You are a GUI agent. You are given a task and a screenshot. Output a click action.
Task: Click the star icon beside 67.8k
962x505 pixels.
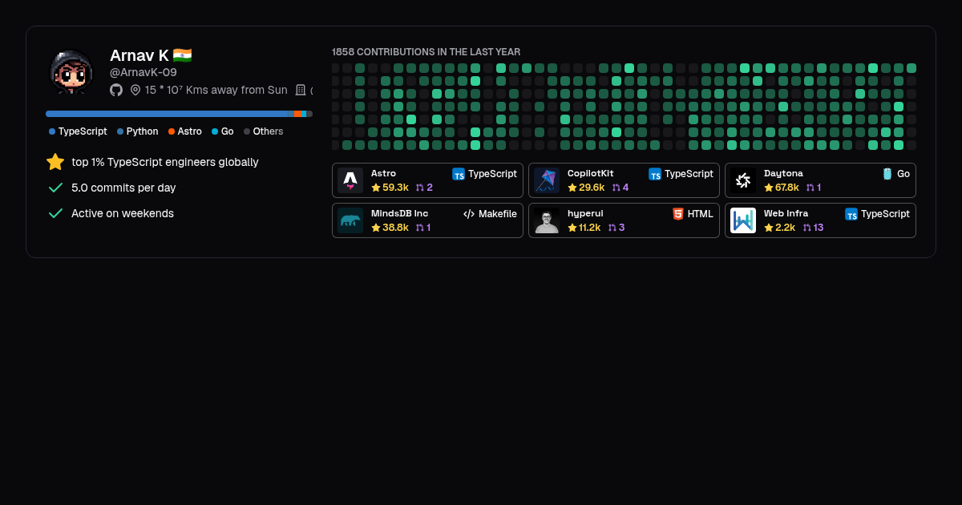point(768,188)
